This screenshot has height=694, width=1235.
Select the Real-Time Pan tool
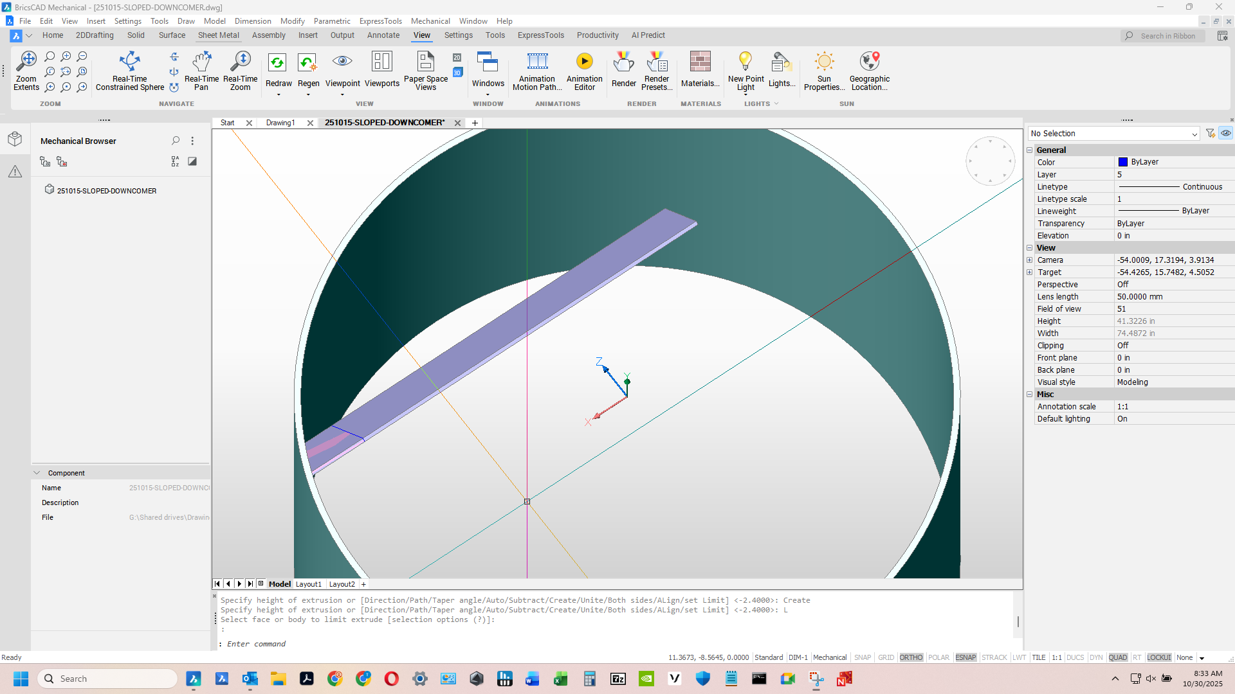coord(201,71)
